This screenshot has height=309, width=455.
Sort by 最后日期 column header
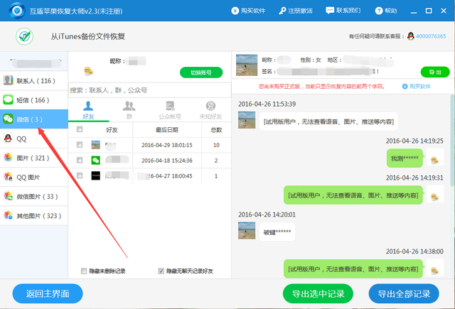[x=167, y=129]
